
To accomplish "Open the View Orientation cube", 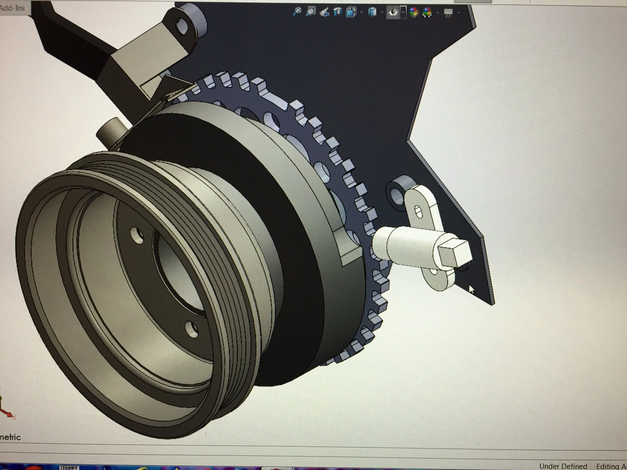I will click(x=351, y=12).
